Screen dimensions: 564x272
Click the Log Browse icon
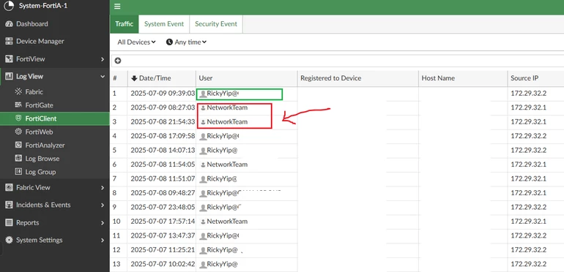click(18, 158)
